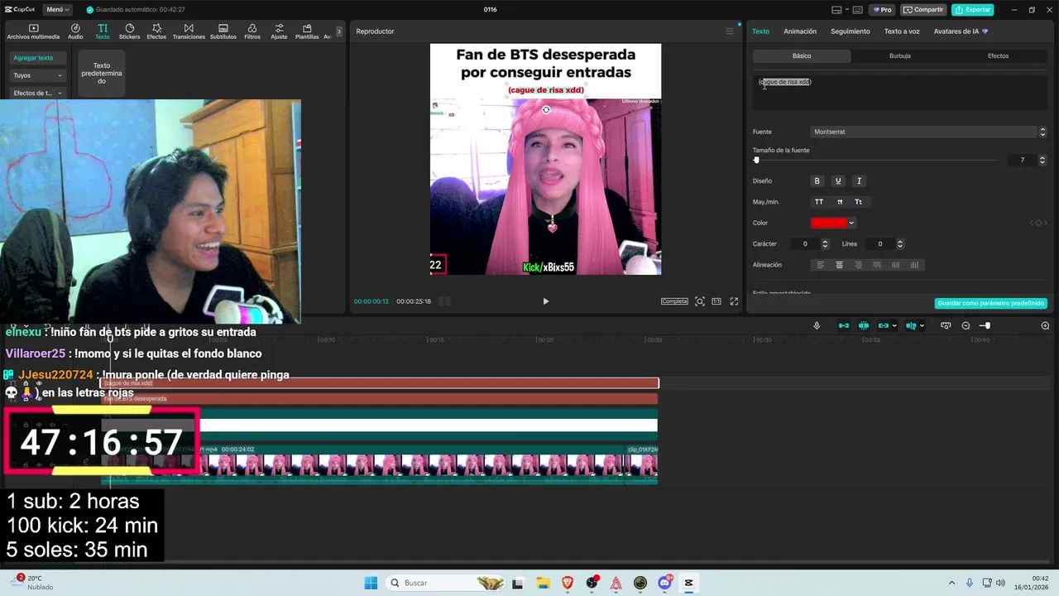Click the Completa preview quality button
This screenshot has height=596, width=1059.
click(x=674, y=301)
